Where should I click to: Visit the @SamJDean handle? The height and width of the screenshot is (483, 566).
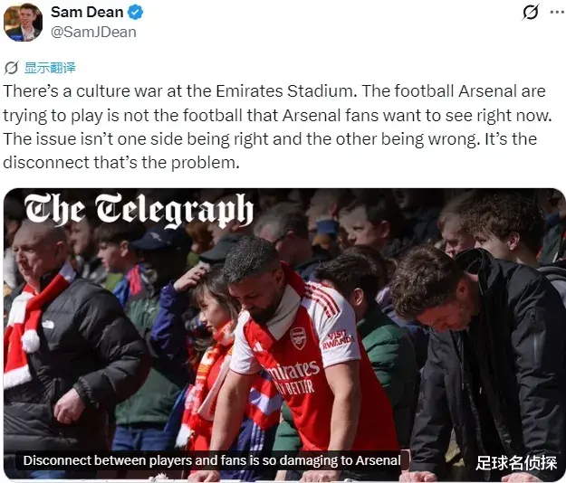93,32
